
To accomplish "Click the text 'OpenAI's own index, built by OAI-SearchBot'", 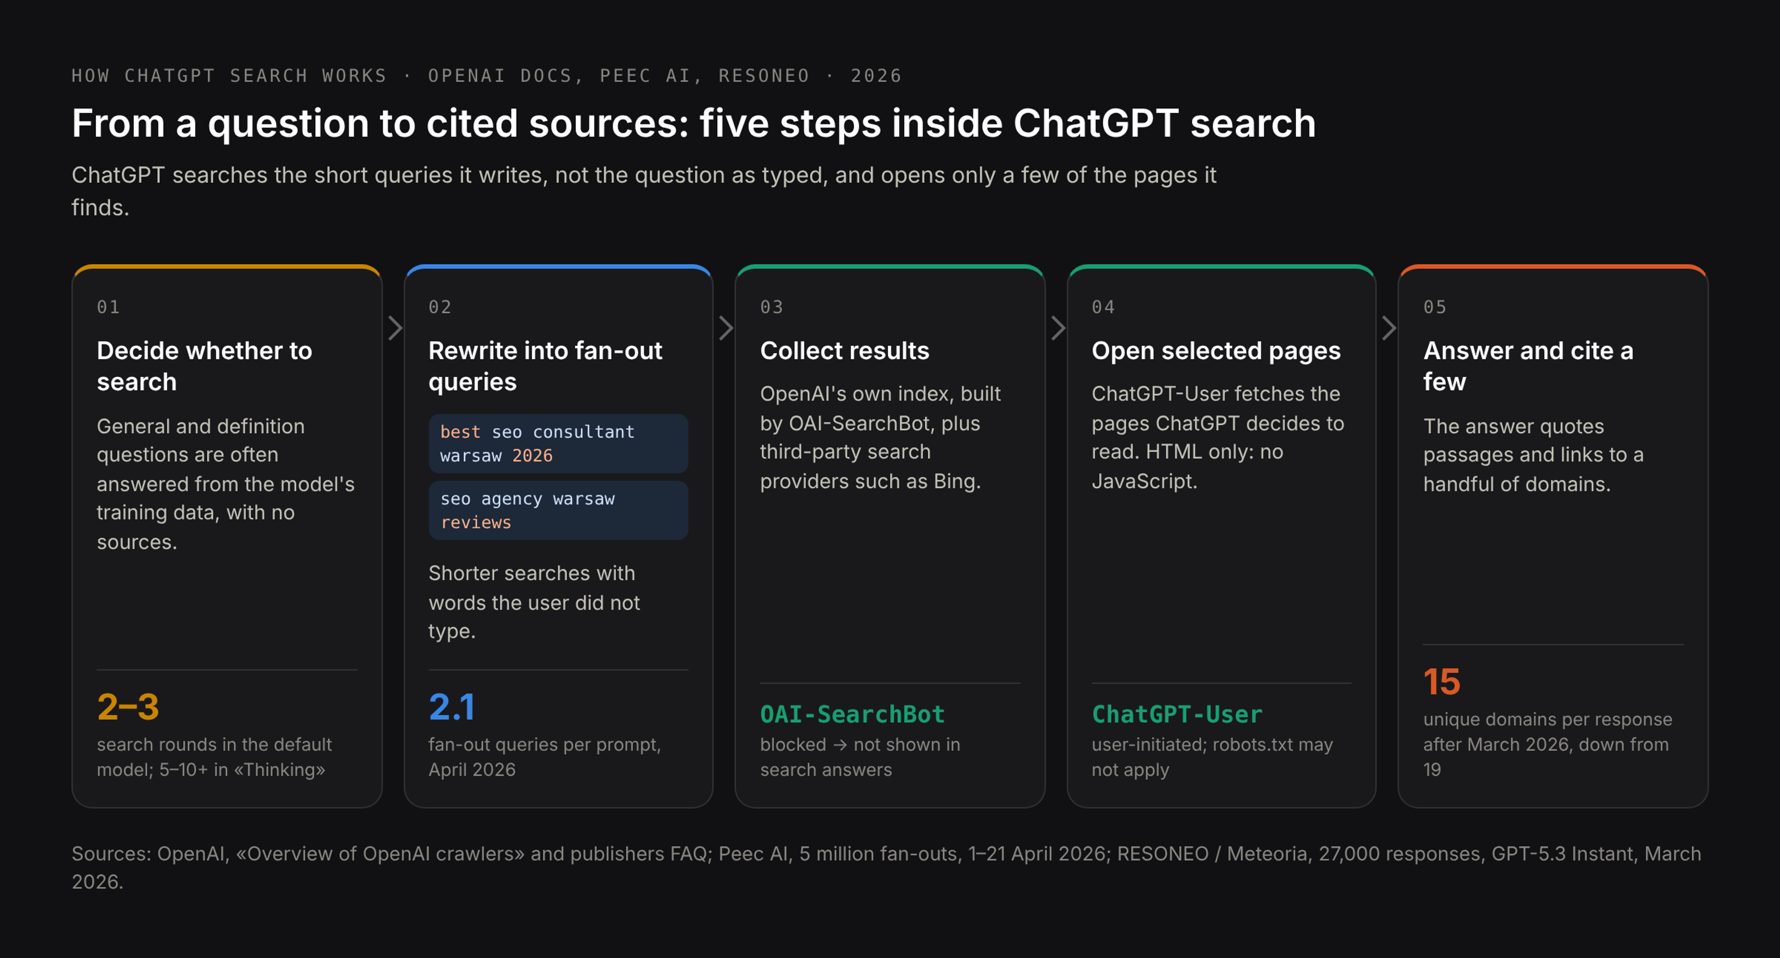I will point(880,437).
